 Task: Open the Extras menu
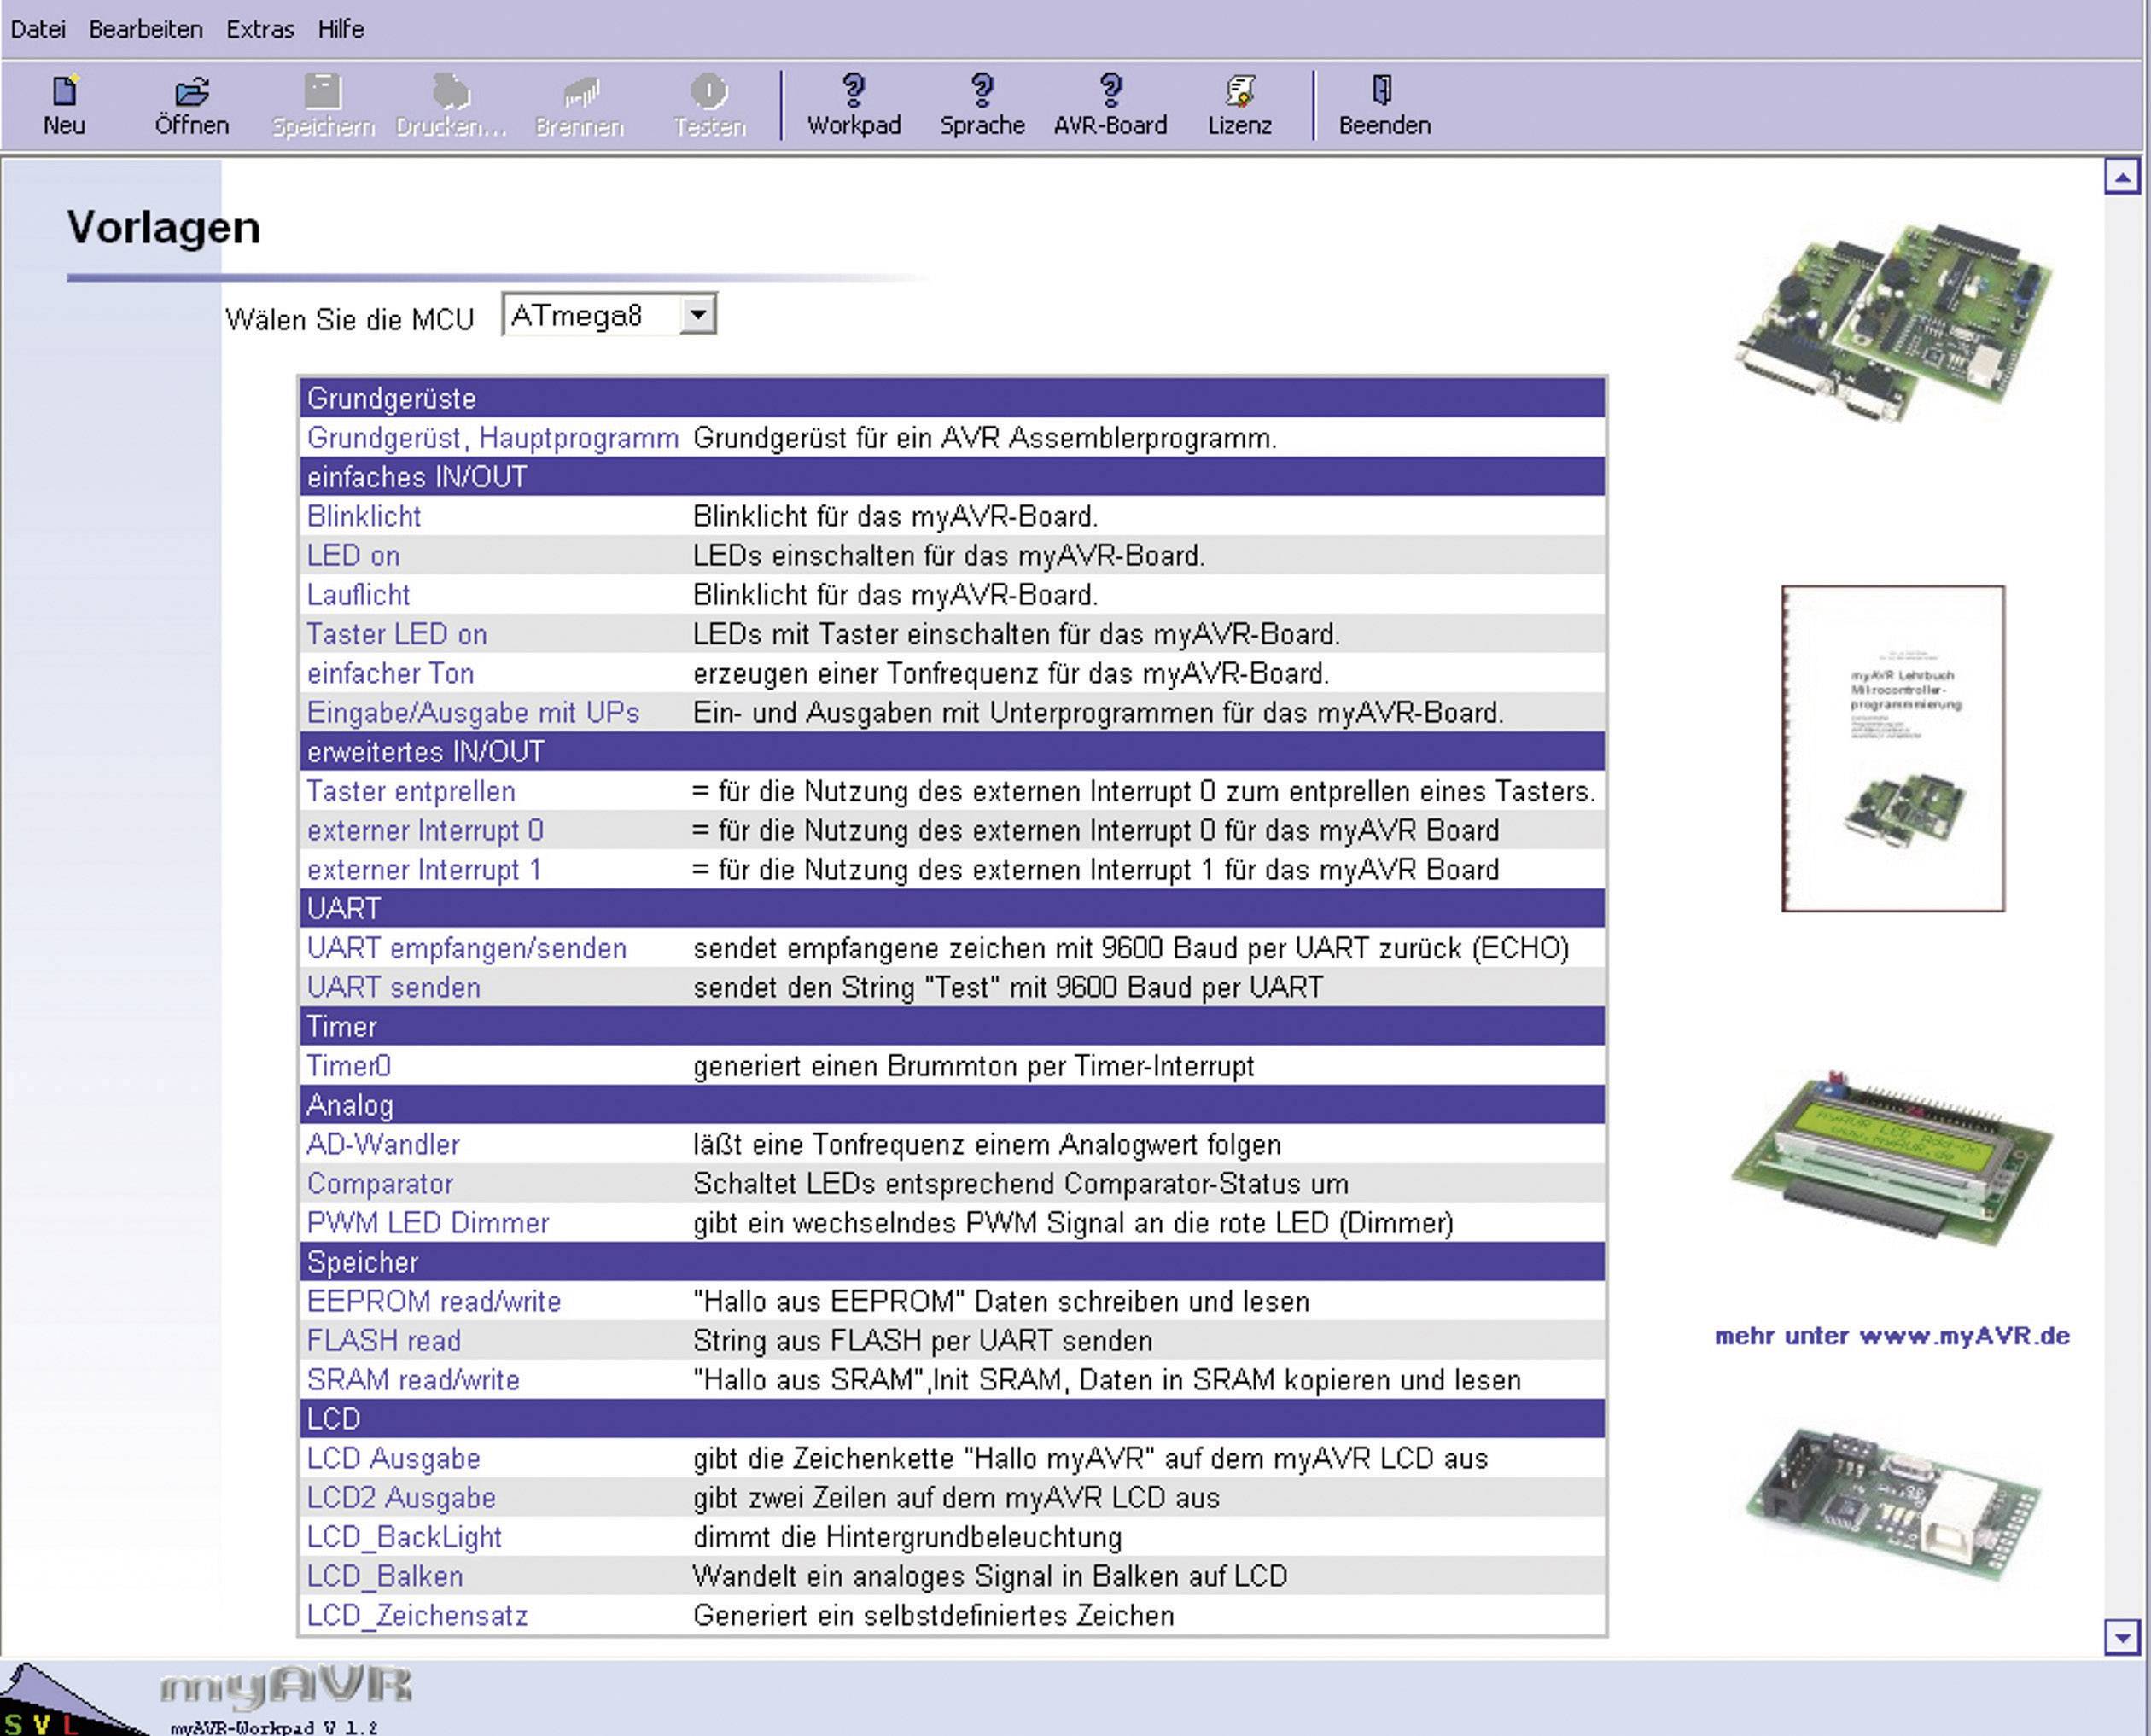pos(260,29)
